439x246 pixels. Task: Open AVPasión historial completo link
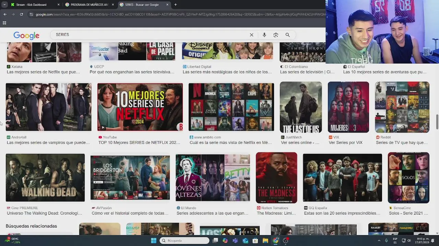coord(130,213)
